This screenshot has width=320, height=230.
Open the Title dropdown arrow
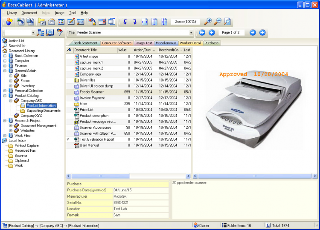[191, 33]
